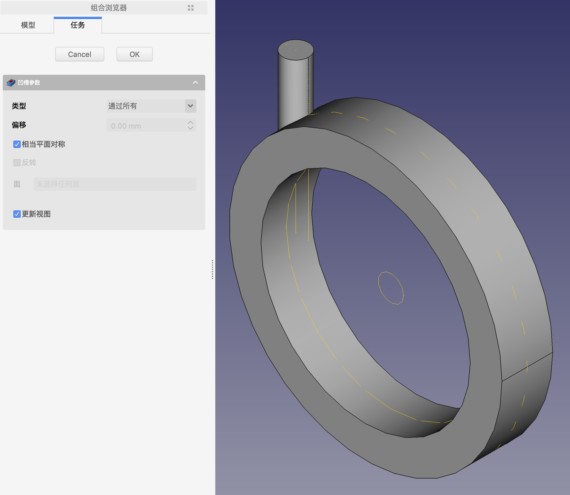Click the panel splitter handle dots
Screen dimensions: 570x495
[212, 269]
